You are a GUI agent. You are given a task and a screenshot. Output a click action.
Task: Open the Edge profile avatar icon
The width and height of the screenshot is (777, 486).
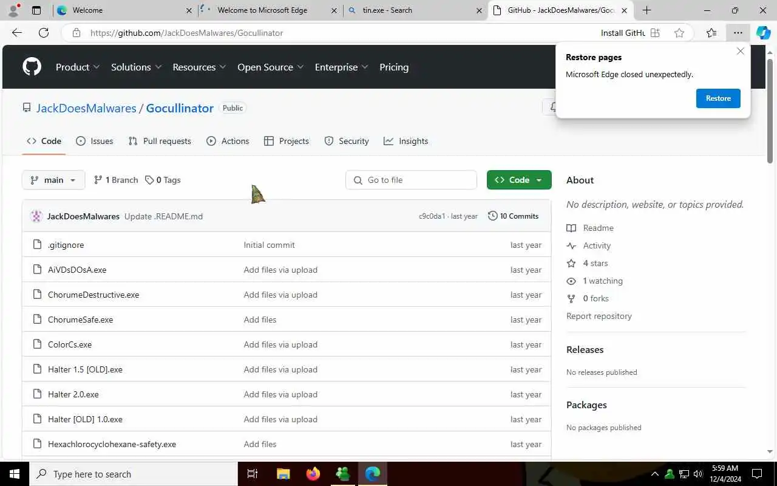point(13,10)
